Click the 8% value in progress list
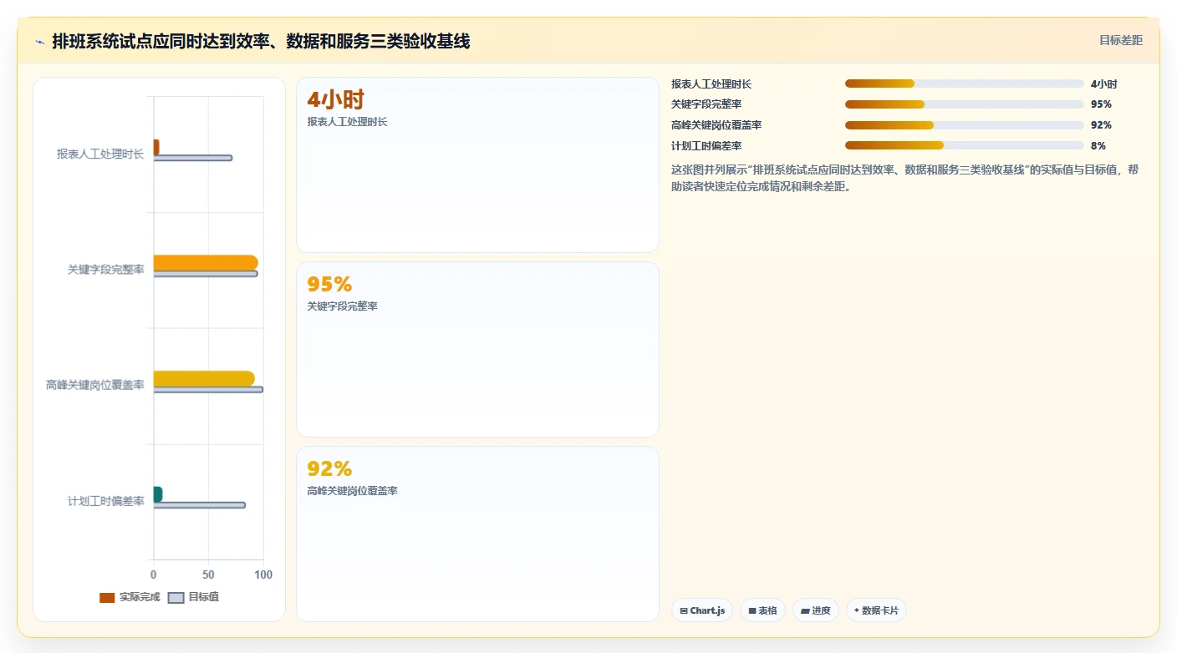This screenshot has width=1177, height=653. click(1098, 145)
